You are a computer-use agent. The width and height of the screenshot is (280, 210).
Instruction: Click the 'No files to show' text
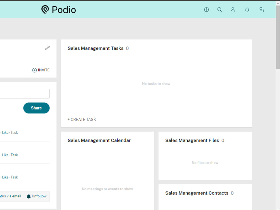click(205, 163)
